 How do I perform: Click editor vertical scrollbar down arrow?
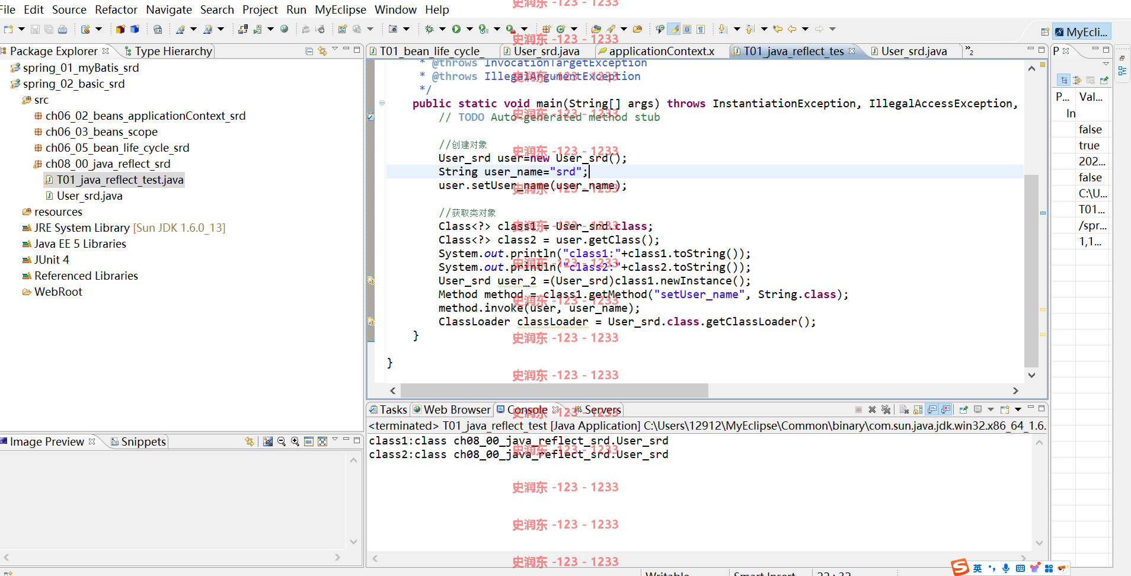point(1031,375)
